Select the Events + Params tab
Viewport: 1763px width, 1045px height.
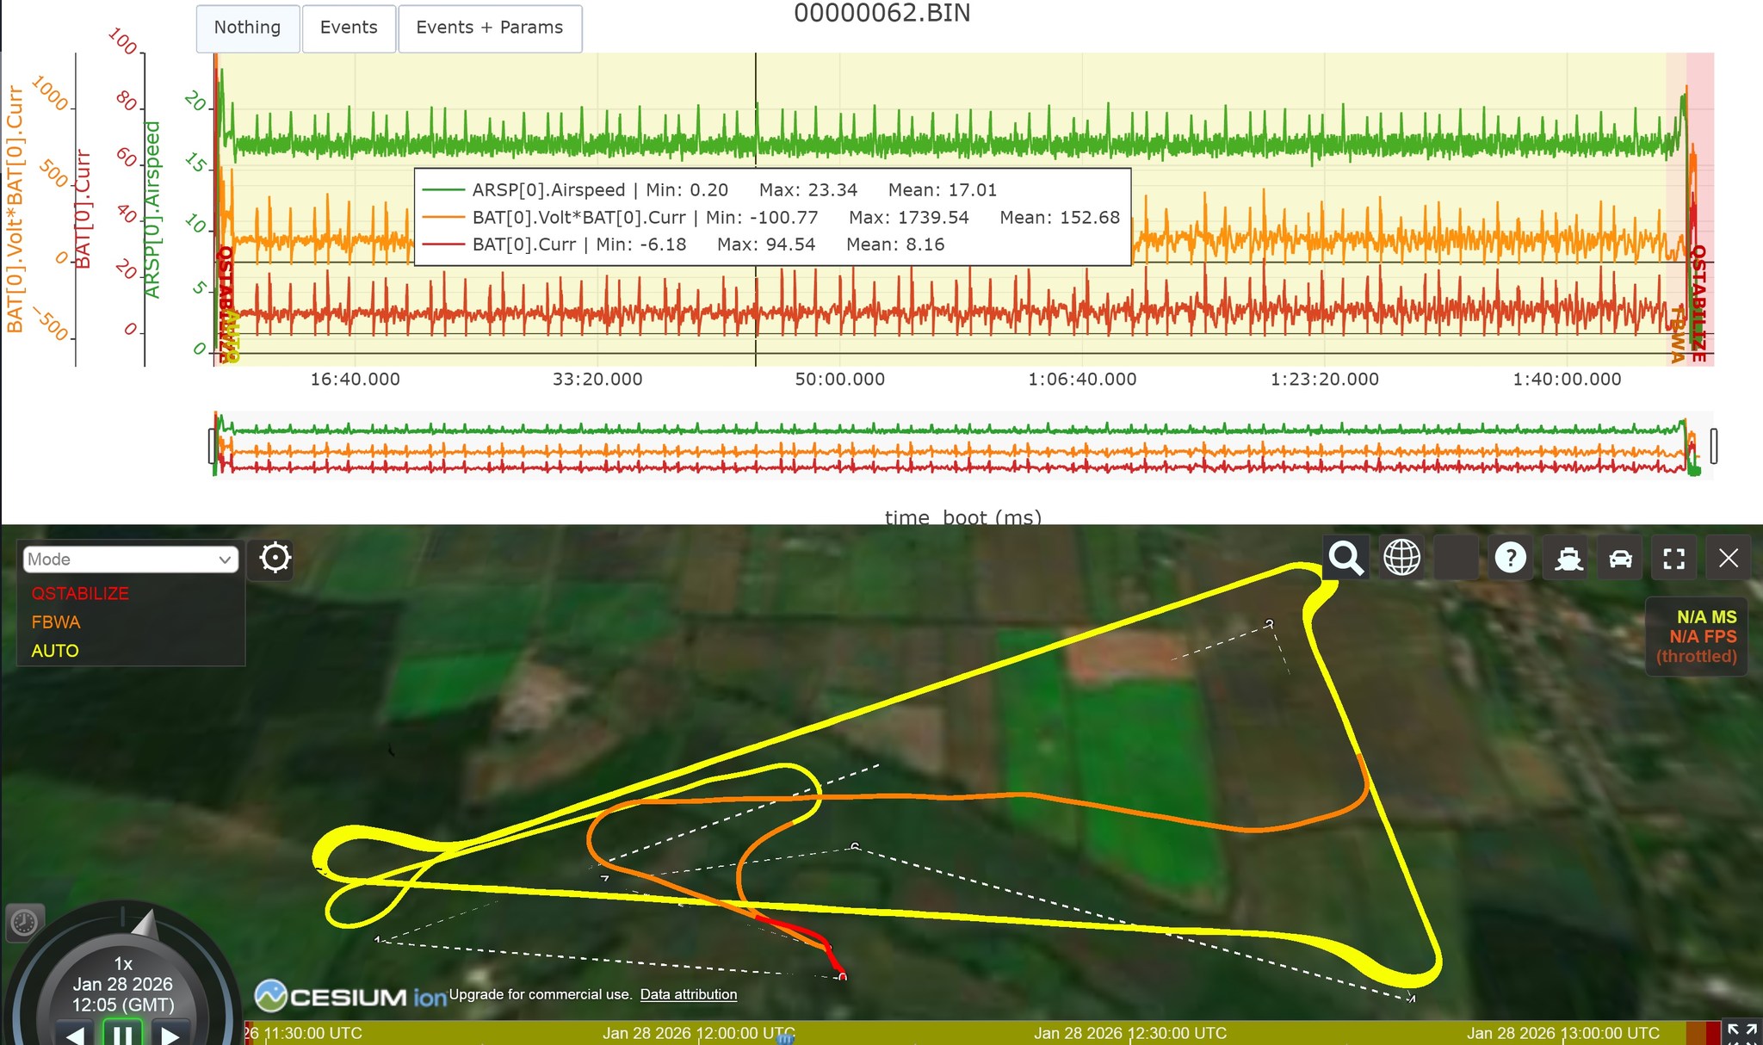(489, 28)
